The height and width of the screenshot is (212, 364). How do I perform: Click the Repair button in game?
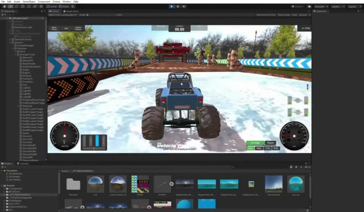tap(270, 143)
